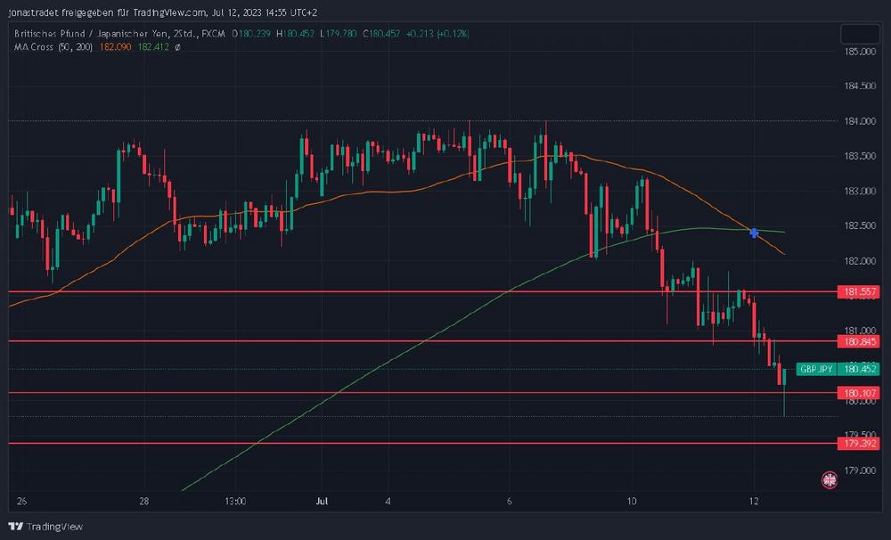Click the blue MA cross marker

pyautogui.click(x=754, y=233)
